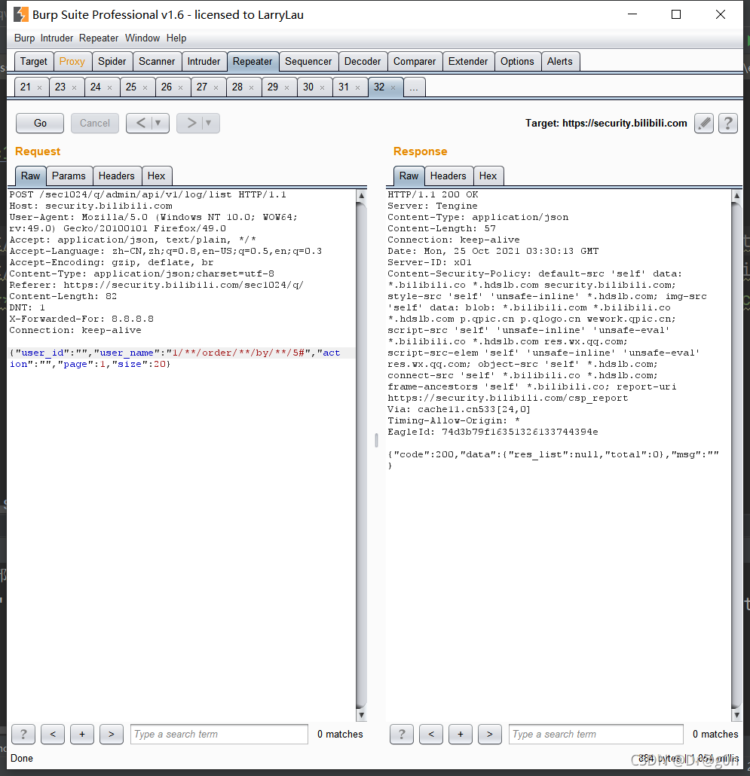
Task: Select repeater tab 31
Action: coord(344,87)
